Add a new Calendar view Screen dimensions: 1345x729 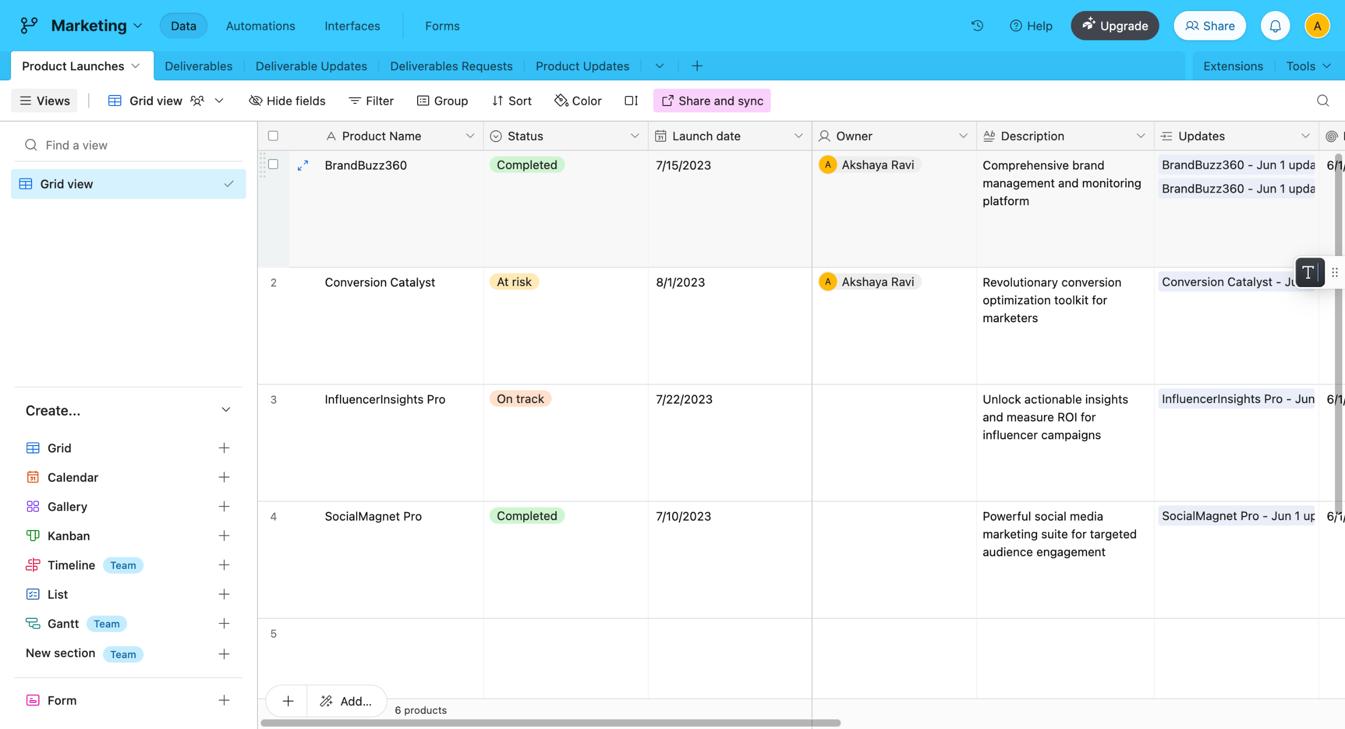(x=224, y=477)
